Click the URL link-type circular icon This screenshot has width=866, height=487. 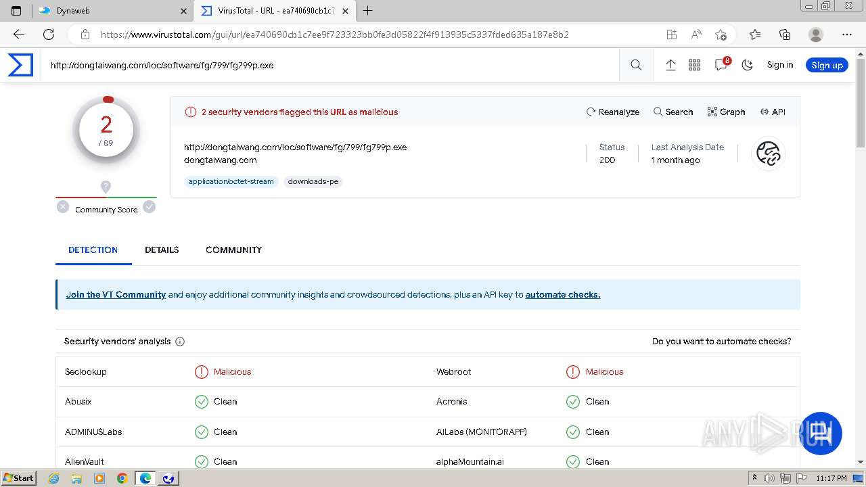(x=769, y=154)
